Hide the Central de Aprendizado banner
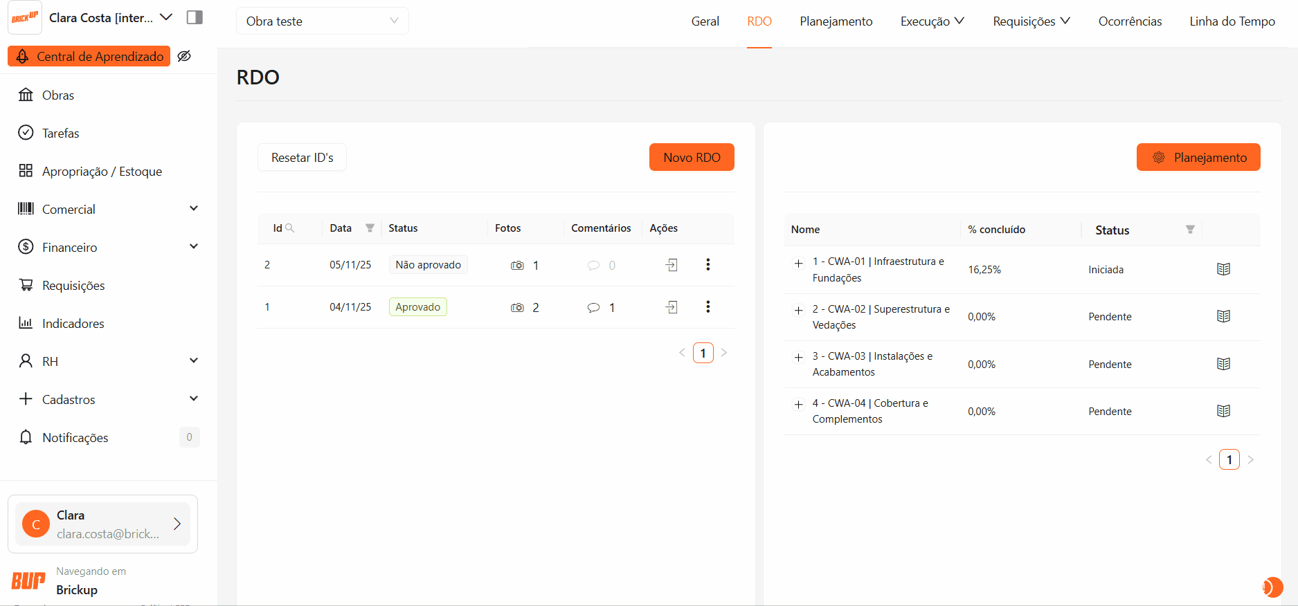This screenshot has height=606, width=1298. coord(184,57)
